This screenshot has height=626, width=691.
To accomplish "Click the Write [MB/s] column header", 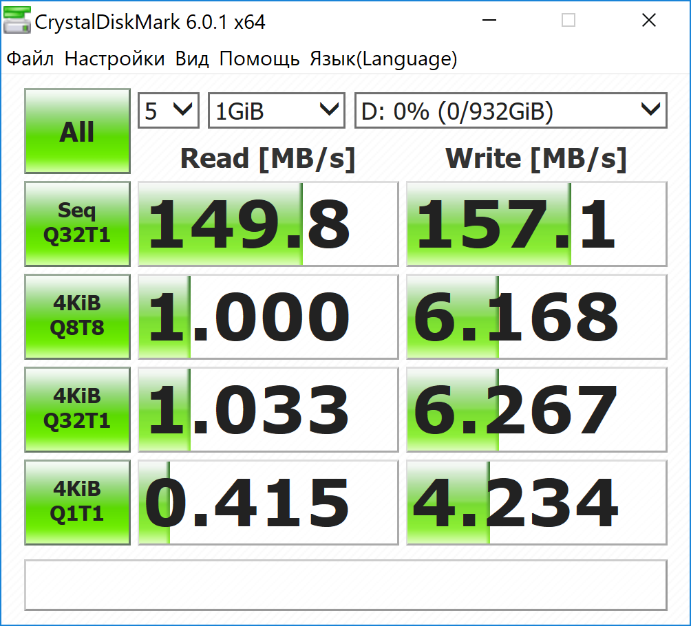I will point(536,159).
